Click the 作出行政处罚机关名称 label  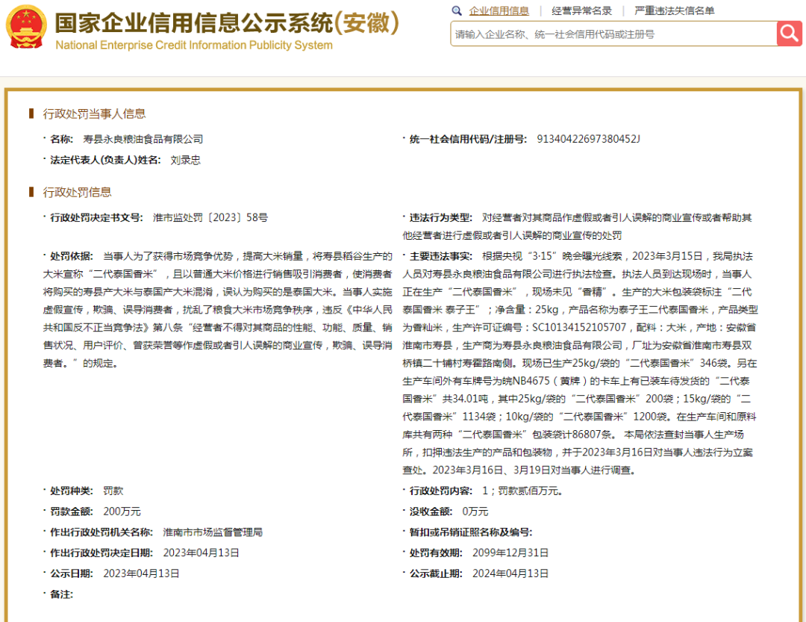pos(101,532)
